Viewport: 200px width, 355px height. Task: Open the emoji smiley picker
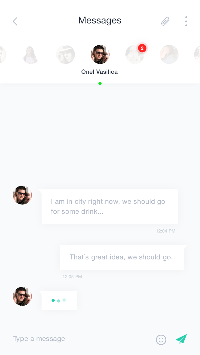tap(161, 340)
